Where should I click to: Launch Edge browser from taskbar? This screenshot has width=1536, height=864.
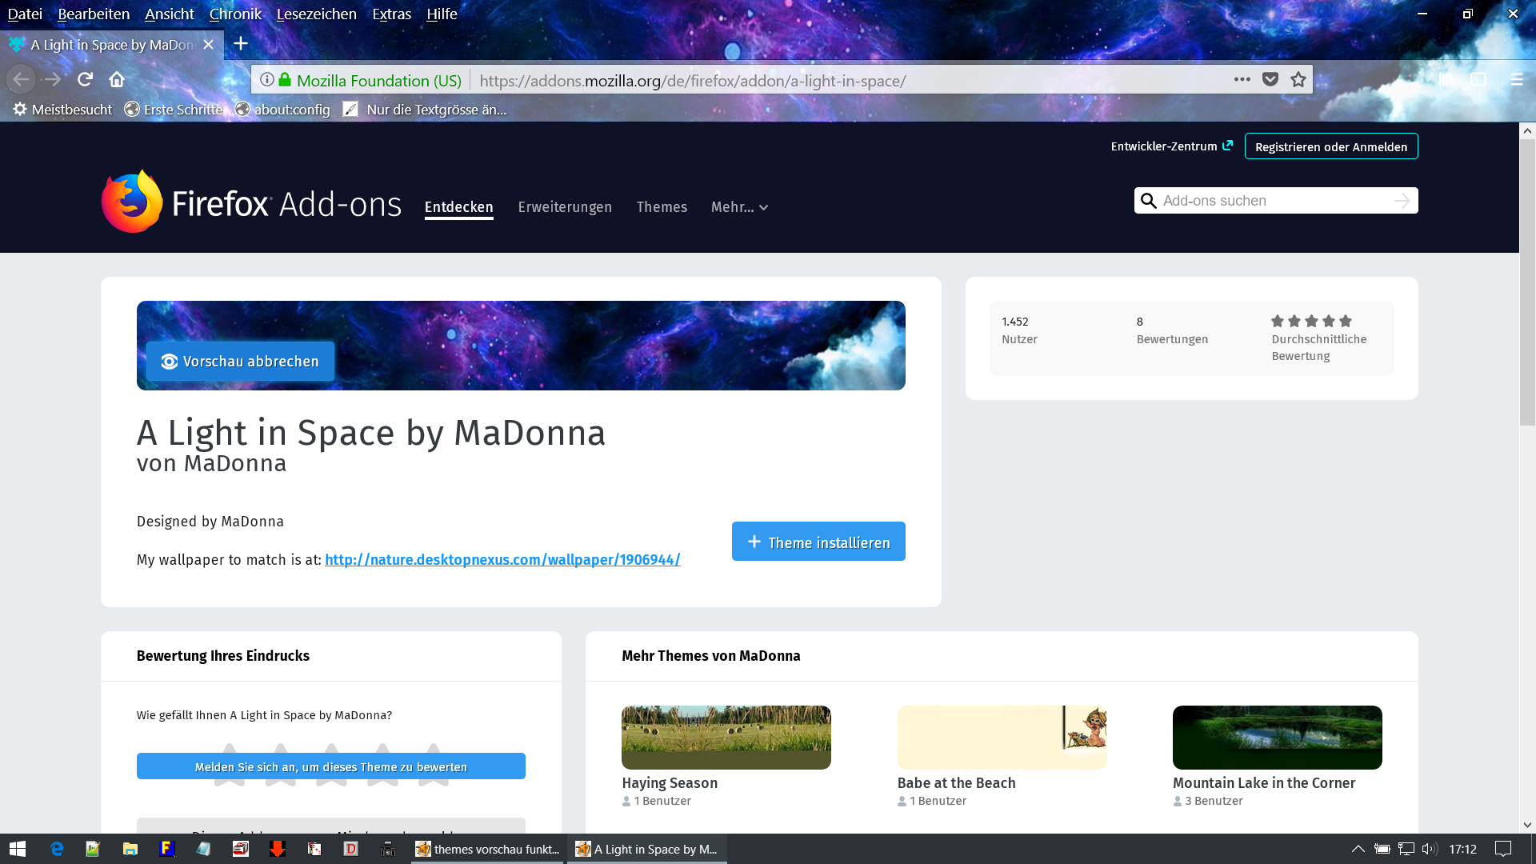[x=57, y=849]
